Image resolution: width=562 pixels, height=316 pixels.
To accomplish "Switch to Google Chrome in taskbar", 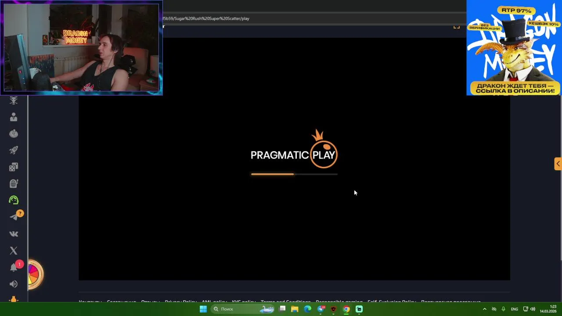I will [x=346, y=309].
